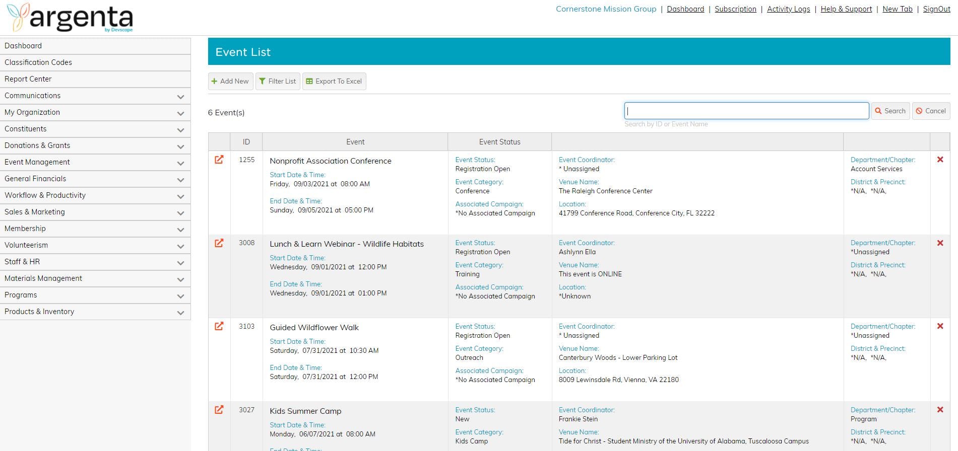Open the Activity Logs link
The image size is (958, 451).
pyautogui.click(x=789, y=9)
